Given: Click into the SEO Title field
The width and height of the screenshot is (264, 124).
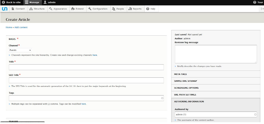Looking at the screenshot, I should (86, 80).
